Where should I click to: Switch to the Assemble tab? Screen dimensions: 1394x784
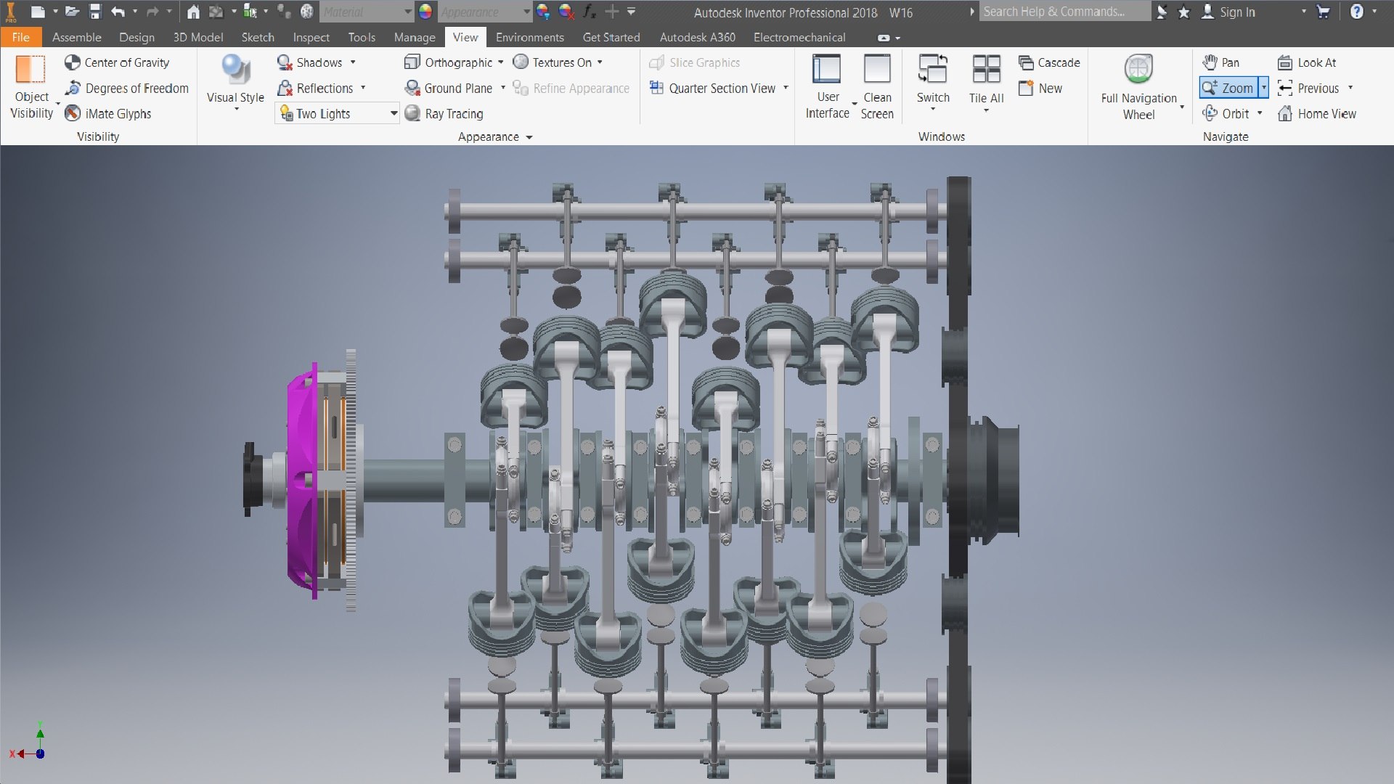[x=76, y=37]
